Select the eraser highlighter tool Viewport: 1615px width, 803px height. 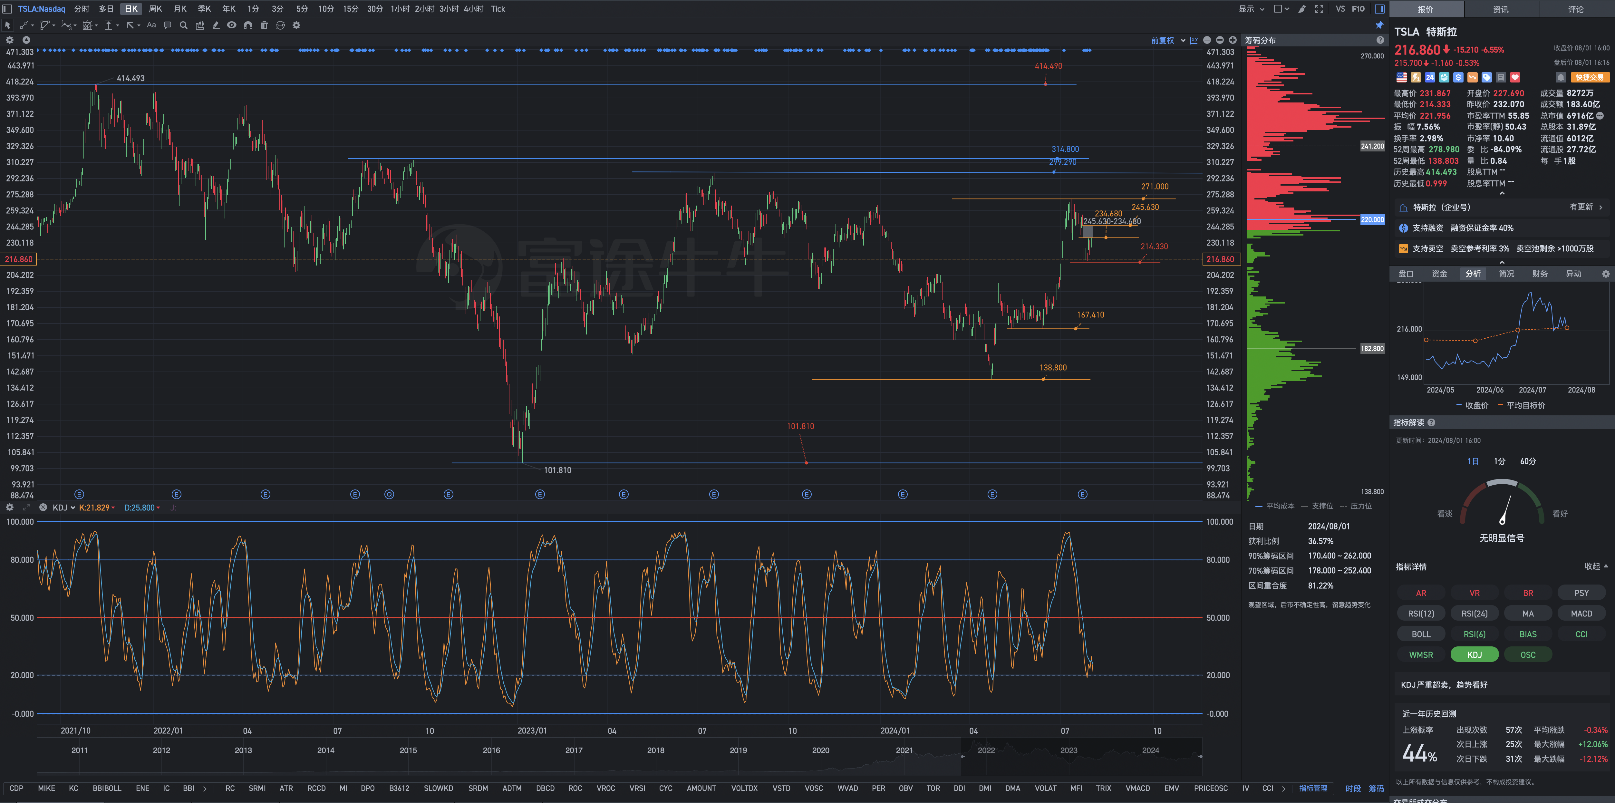coord(216,26)
